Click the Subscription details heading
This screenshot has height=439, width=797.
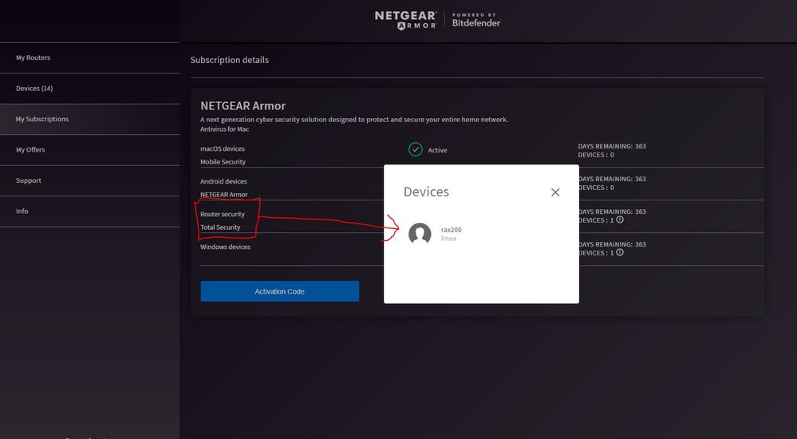click(229, 60)
